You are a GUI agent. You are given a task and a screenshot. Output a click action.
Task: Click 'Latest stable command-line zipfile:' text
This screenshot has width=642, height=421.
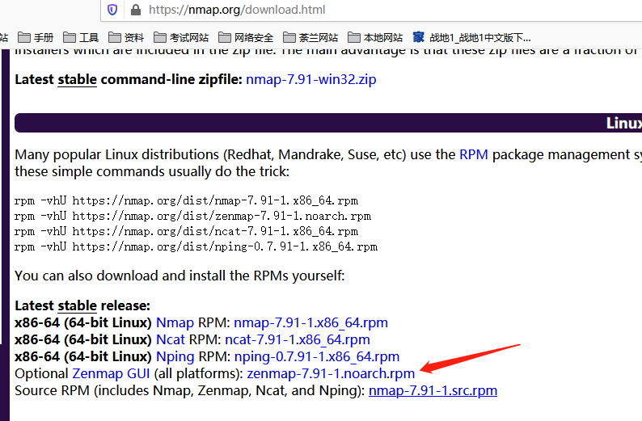129,79
